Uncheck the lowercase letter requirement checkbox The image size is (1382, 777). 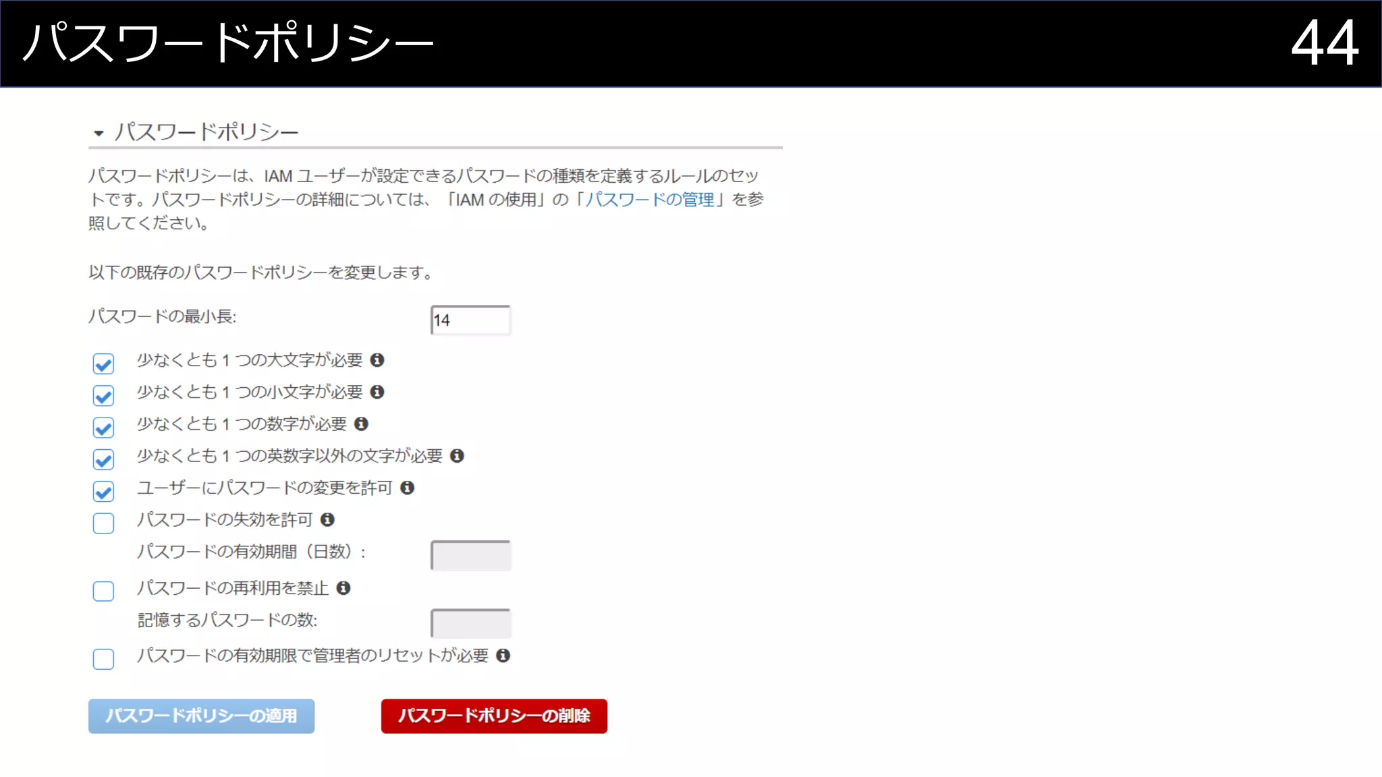(x=103, y=396)
